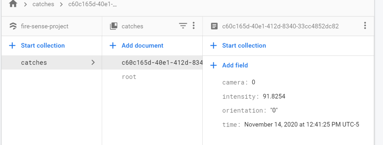
Task: Click the home icon in breadcrumb
Action: (x=13, y=4)
